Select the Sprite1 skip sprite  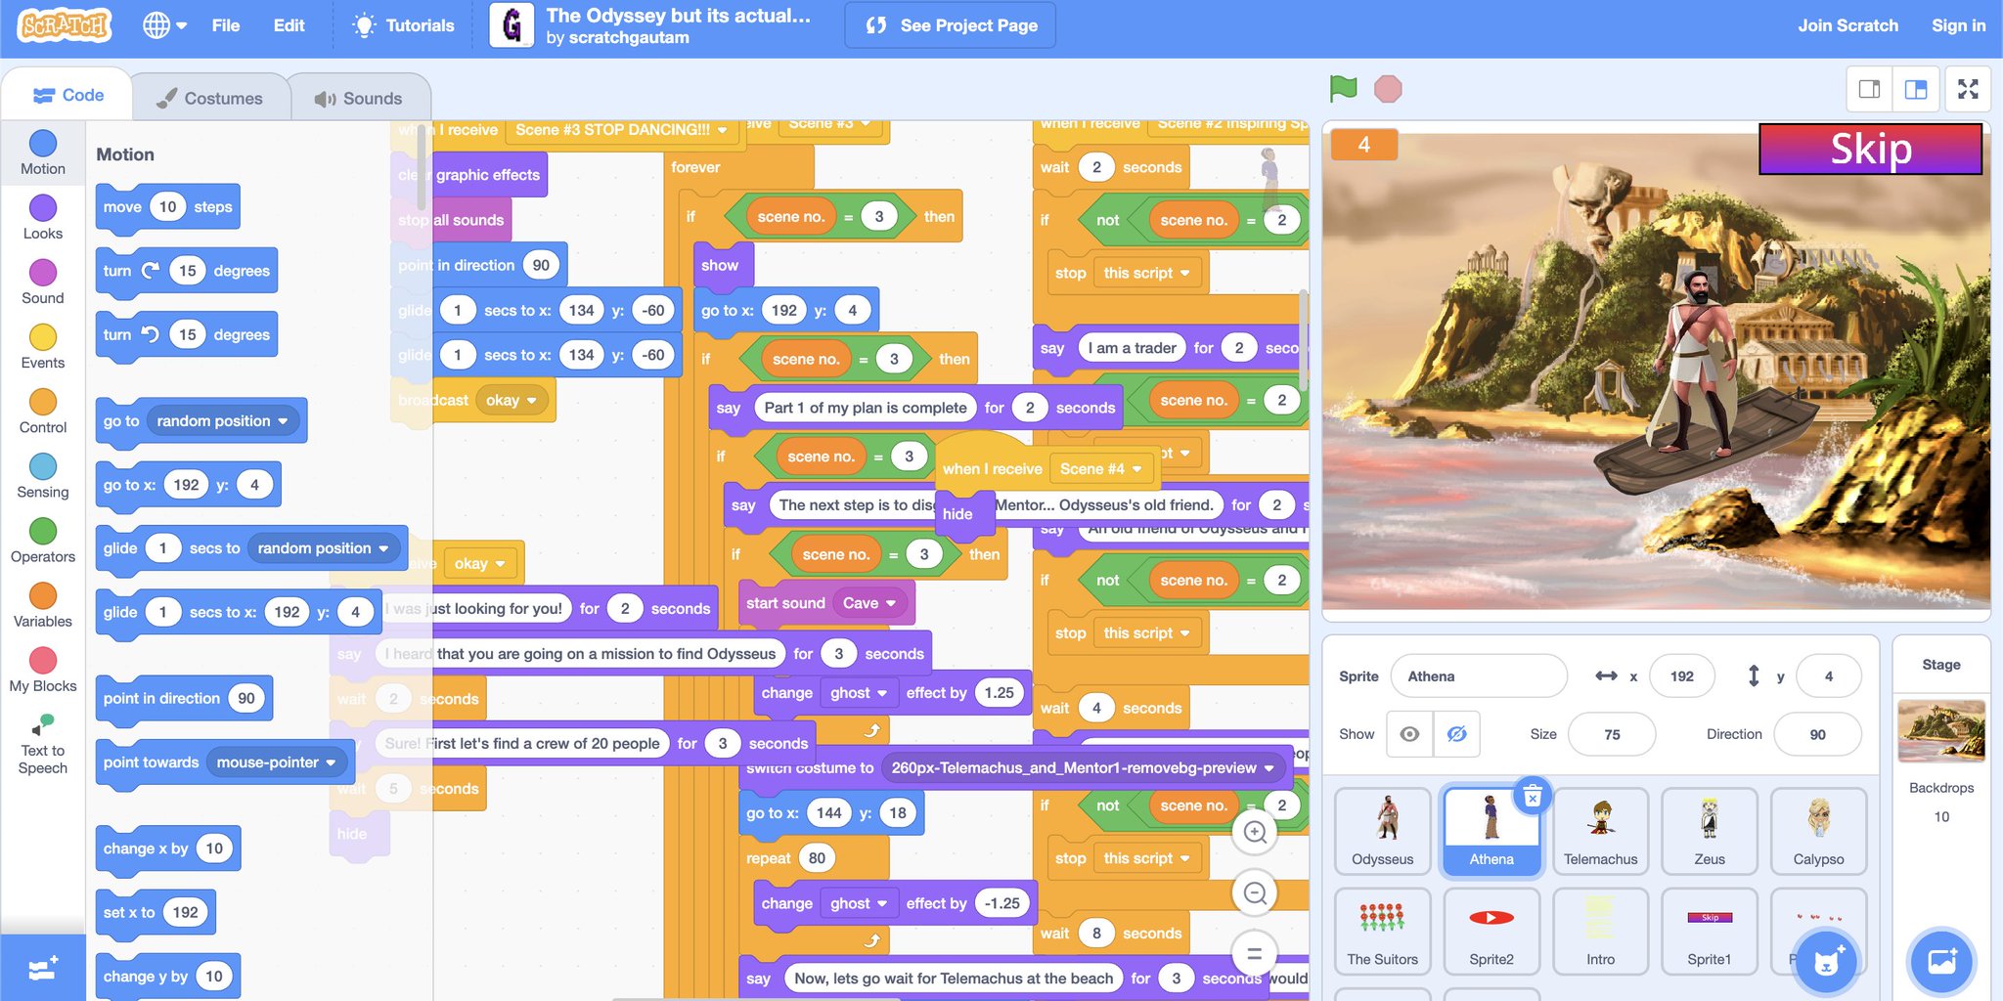(x=1709, y=931)
